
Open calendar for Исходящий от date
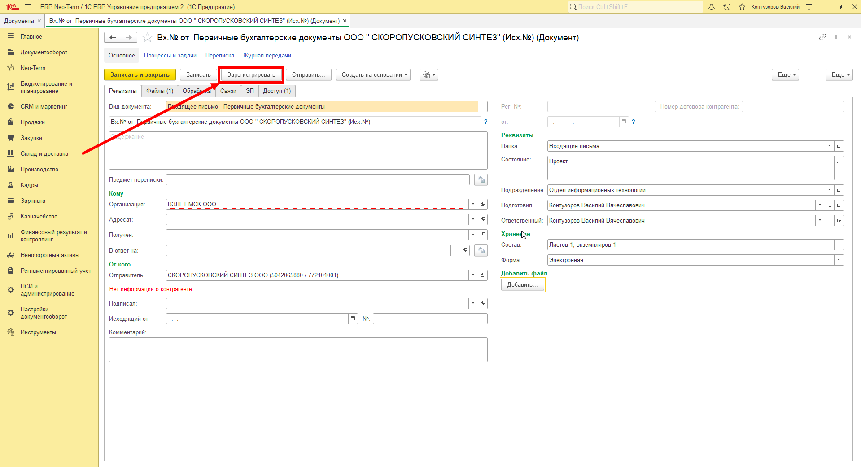tap(353, 319)
